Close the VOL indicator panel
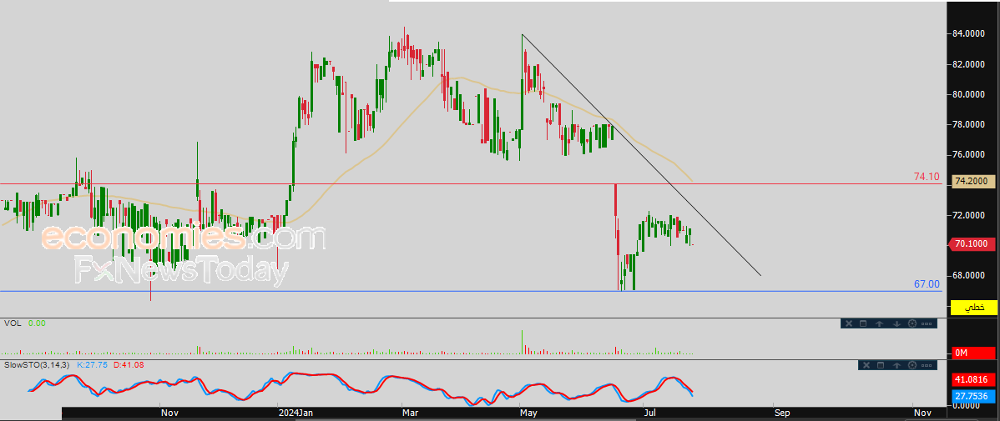1000x421 pixels. [848, 323]
